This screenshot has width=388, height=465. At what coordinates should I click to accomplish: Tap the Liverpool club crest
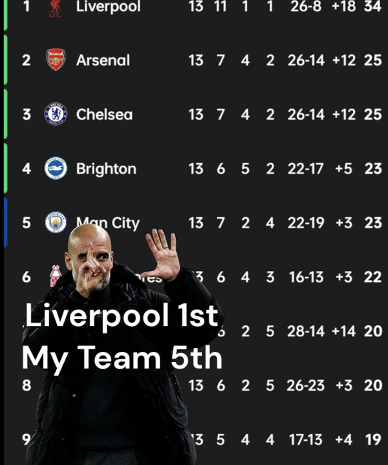point(55,8)
